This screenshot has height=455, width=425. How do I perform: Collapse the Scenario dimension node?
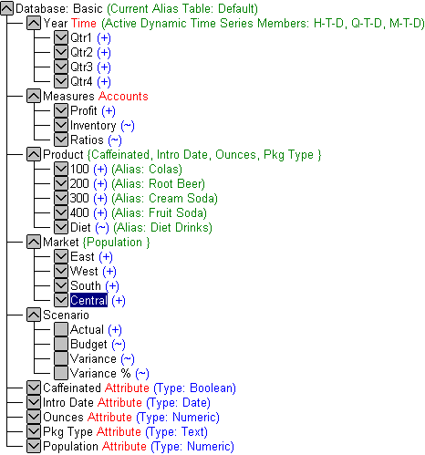(x=34, y=315)
